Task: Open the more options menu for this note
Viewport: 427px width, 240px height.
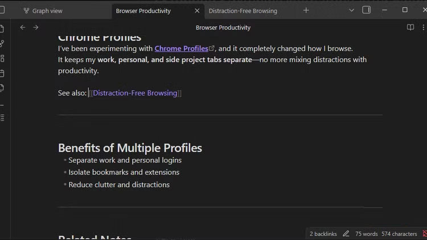Action: click(423, 27)
